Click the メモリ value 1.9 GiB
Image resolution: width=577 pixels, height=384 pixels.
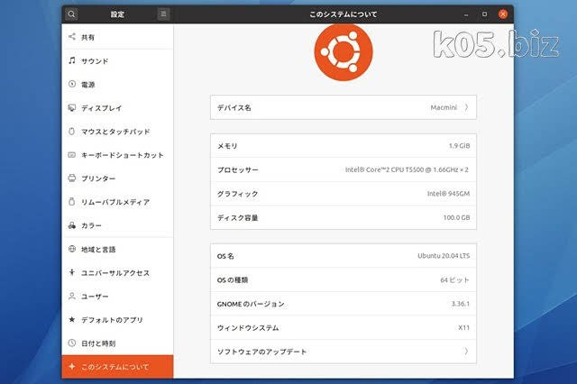[x=459, y=146]
